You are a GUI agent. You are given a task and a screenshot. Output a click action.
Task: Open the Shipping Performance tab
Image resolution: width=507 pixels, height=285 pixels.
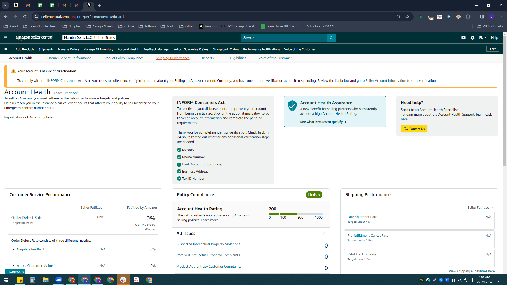(172, 58)
